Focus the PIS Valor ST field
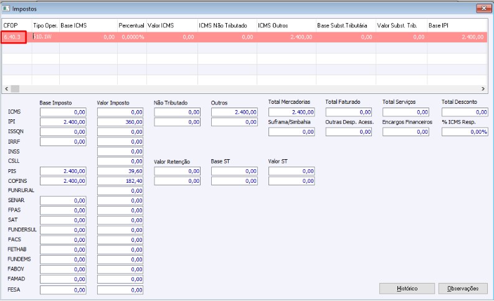This screenshot has height=301, width=494. pos(292,171)
